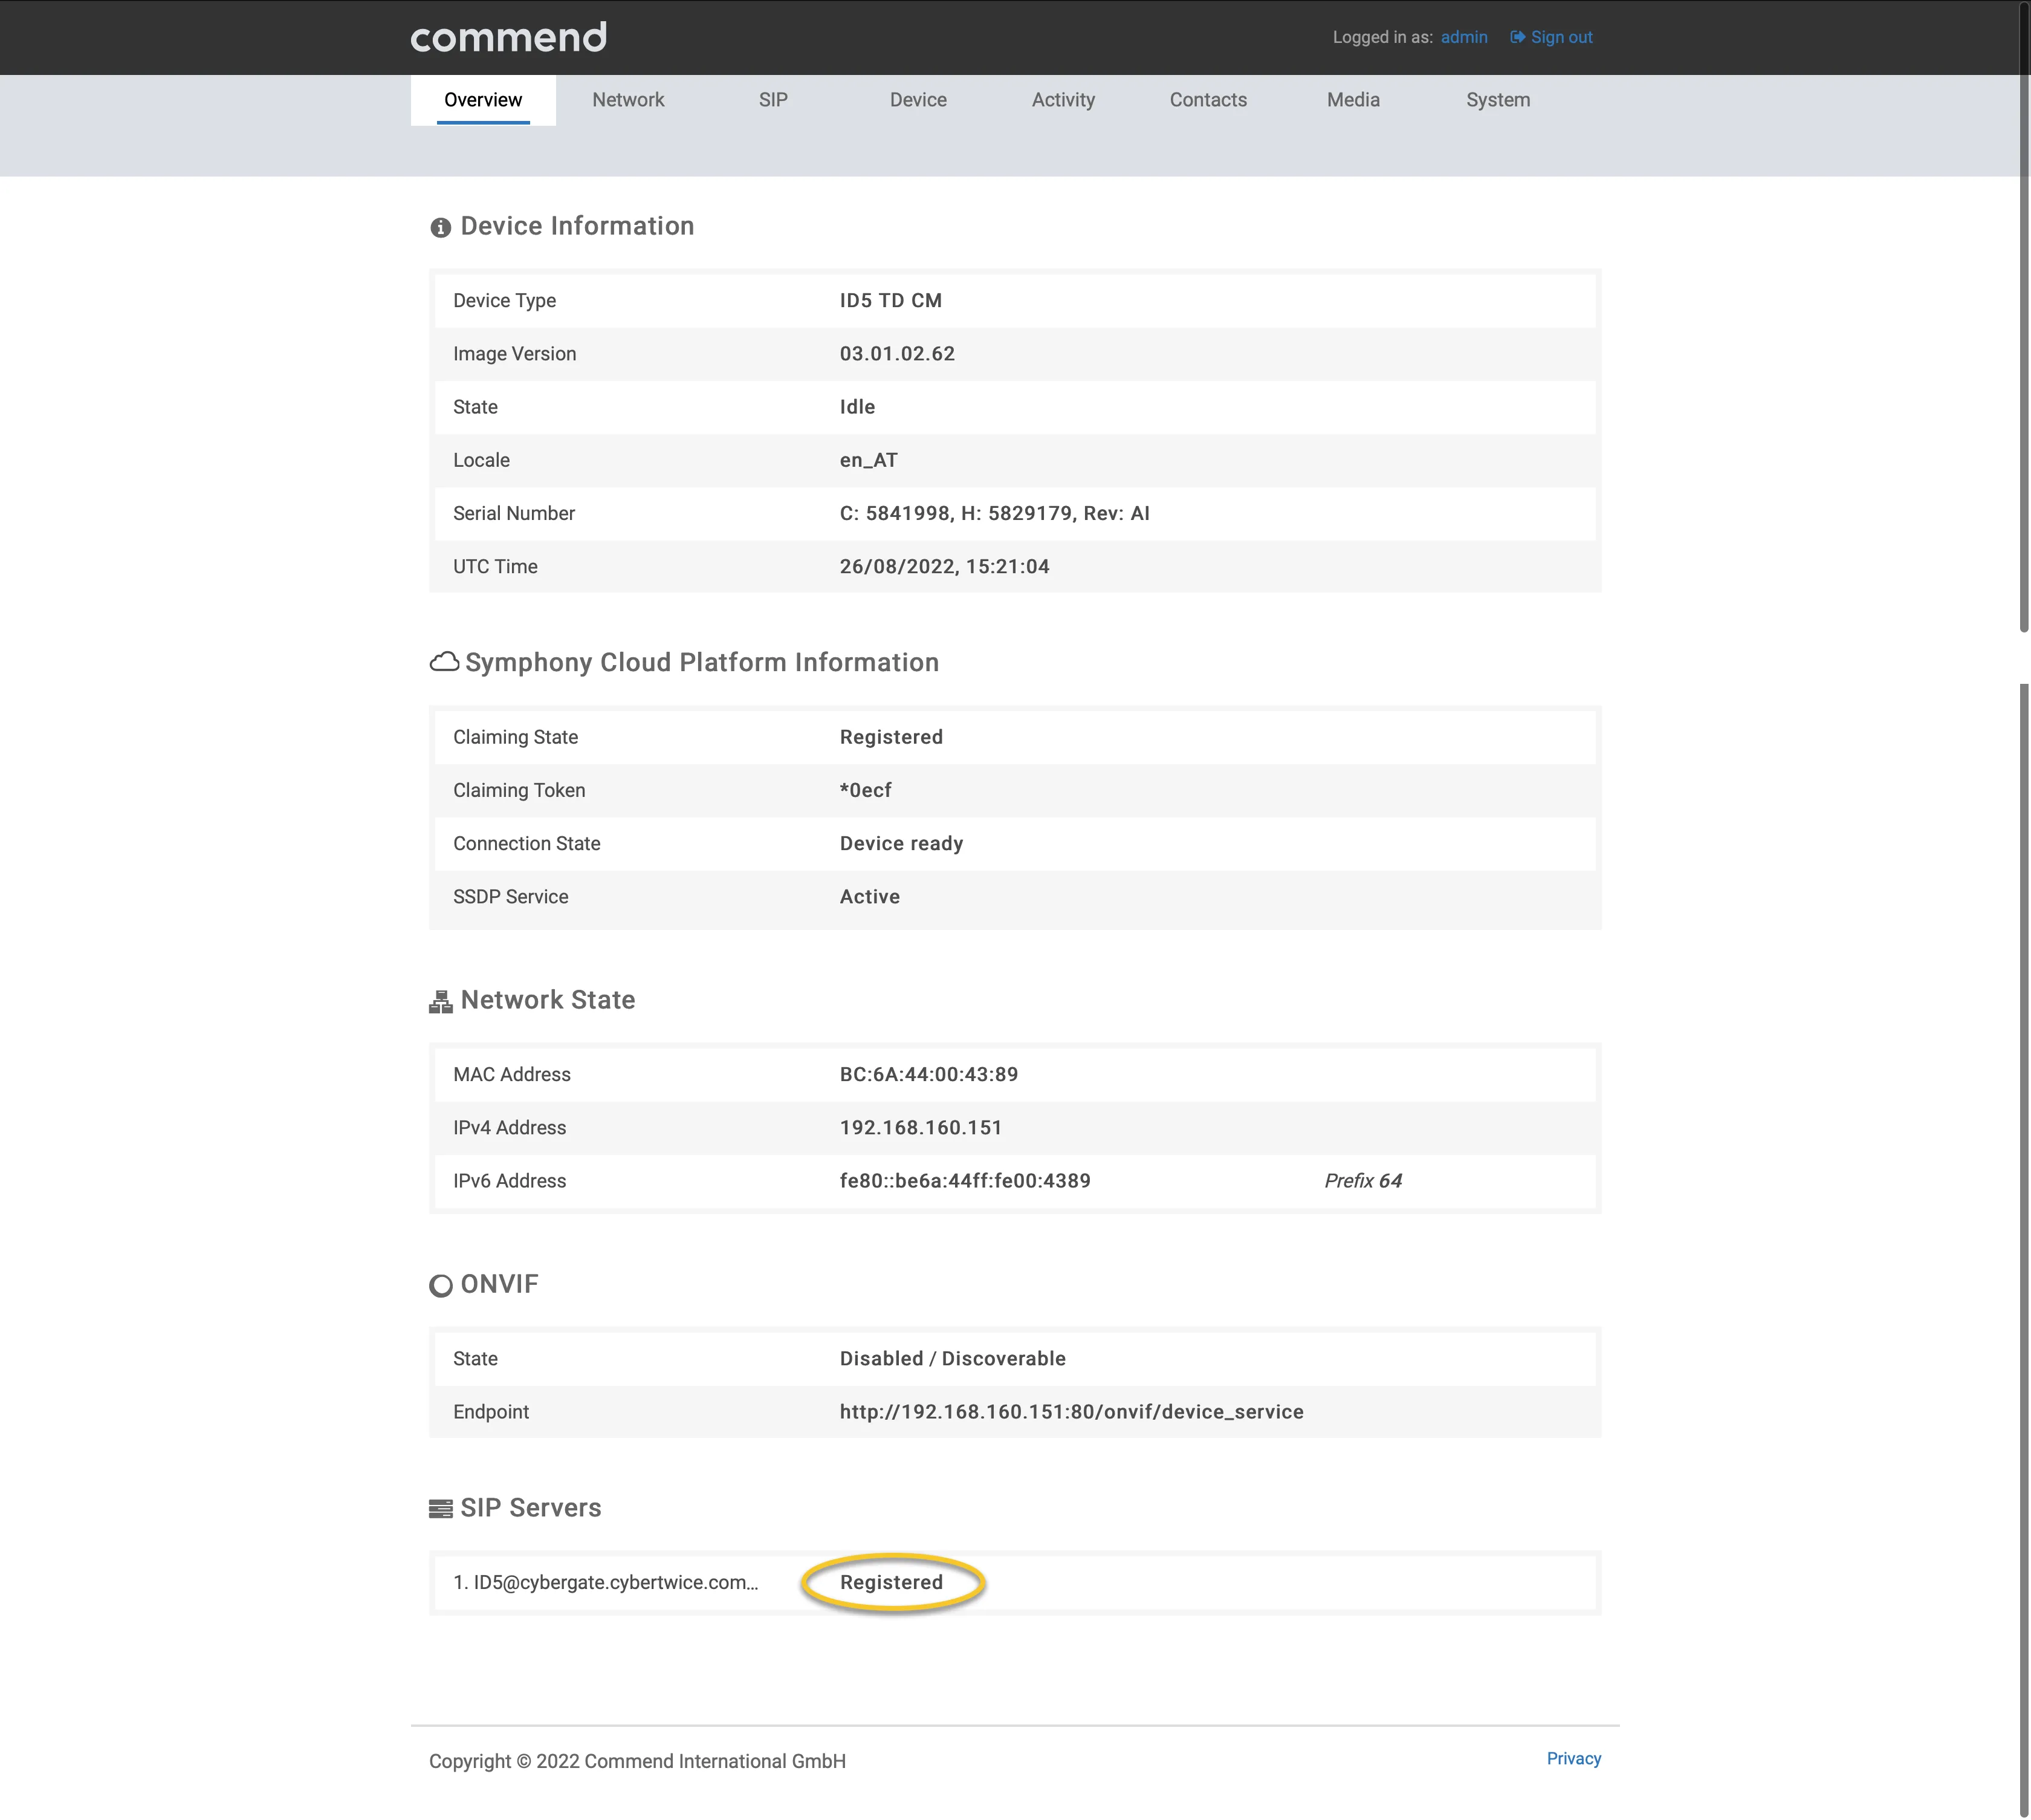
Task: Click the Network State icon
Action: [441, 1002]
